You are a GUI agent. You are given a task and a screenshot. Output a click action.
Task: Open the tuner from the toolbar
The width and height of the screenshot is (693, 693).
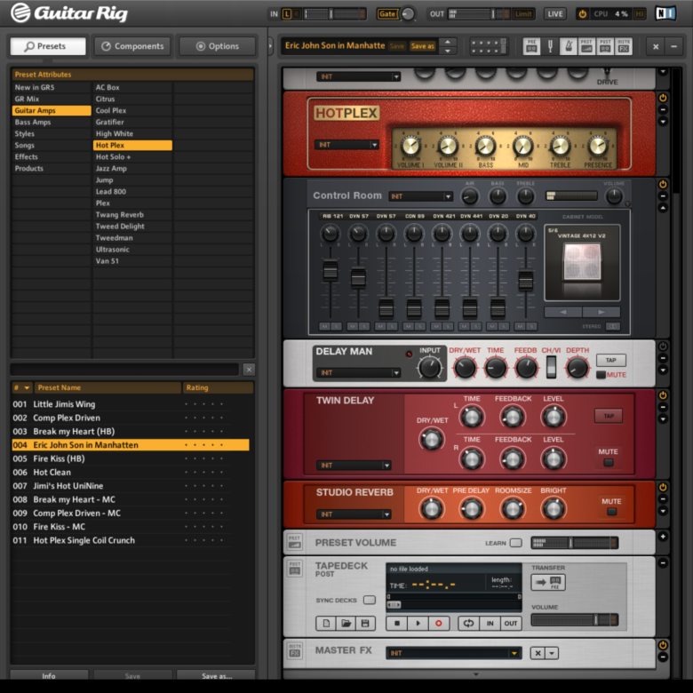(x=550, y=46)
